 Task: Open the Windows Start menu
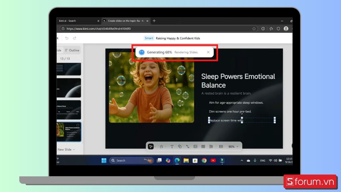(x=104, y=160)
